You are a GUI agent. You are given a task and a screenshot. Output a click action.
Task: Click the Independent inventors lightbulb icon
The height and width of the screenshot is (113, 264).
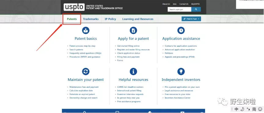(x=181, y=72)
